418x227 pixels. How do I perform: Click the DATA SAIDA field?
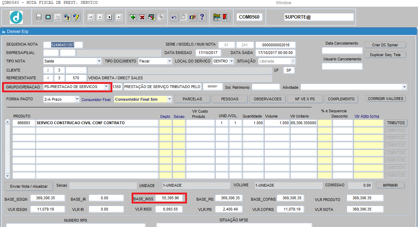coord(276,53)
